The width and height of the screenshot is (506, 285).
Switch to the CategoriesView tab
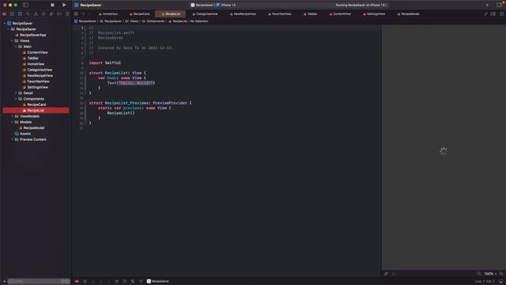coord(205,14)
